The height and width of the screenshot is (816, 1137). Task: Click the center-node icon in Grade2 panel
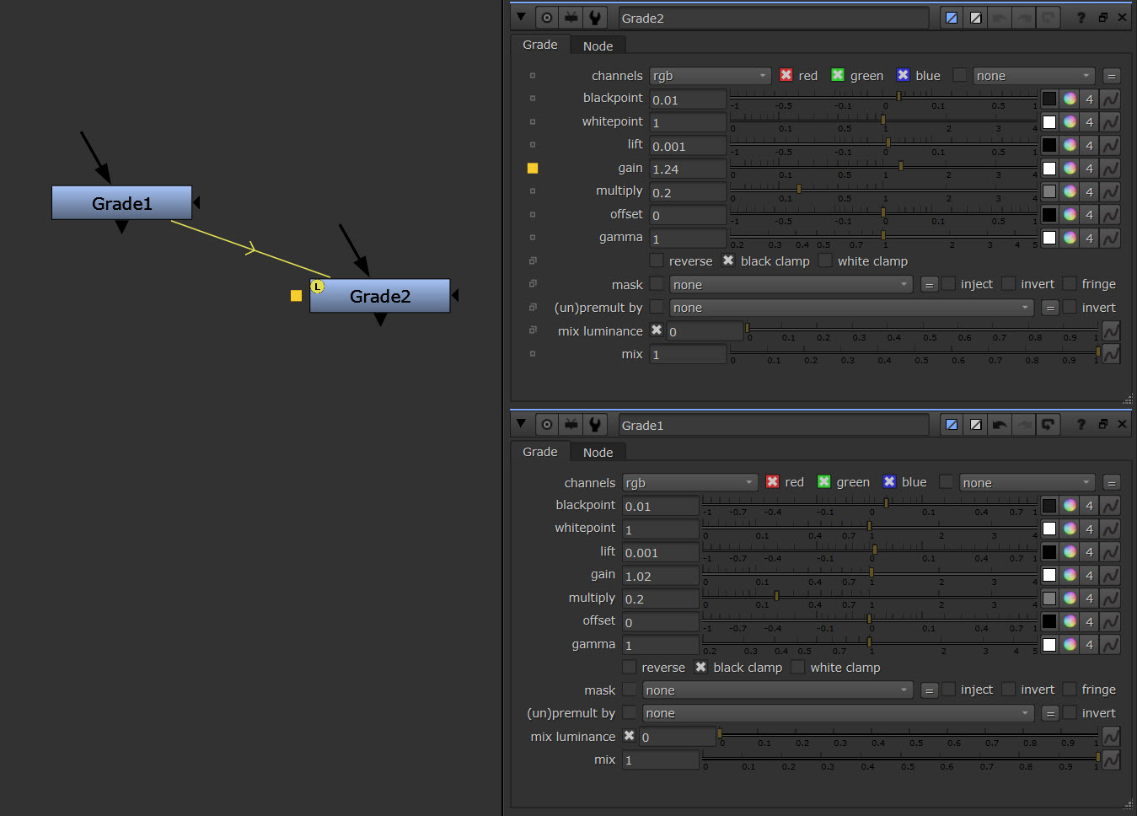click(547, 18)
